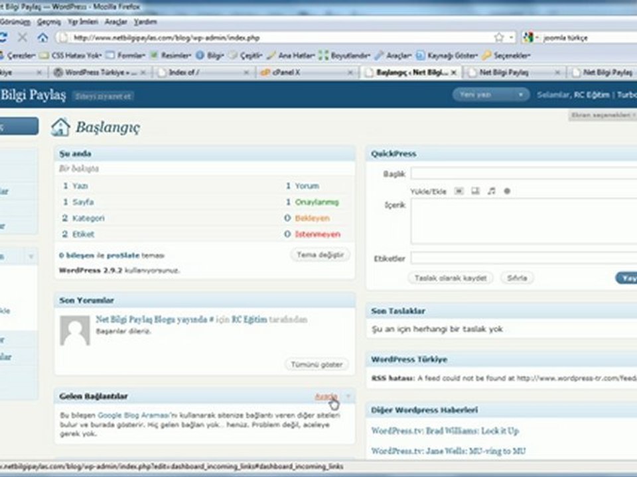
Task: Open the Araçlar menu in menu bar
Action: coord(115,22)
